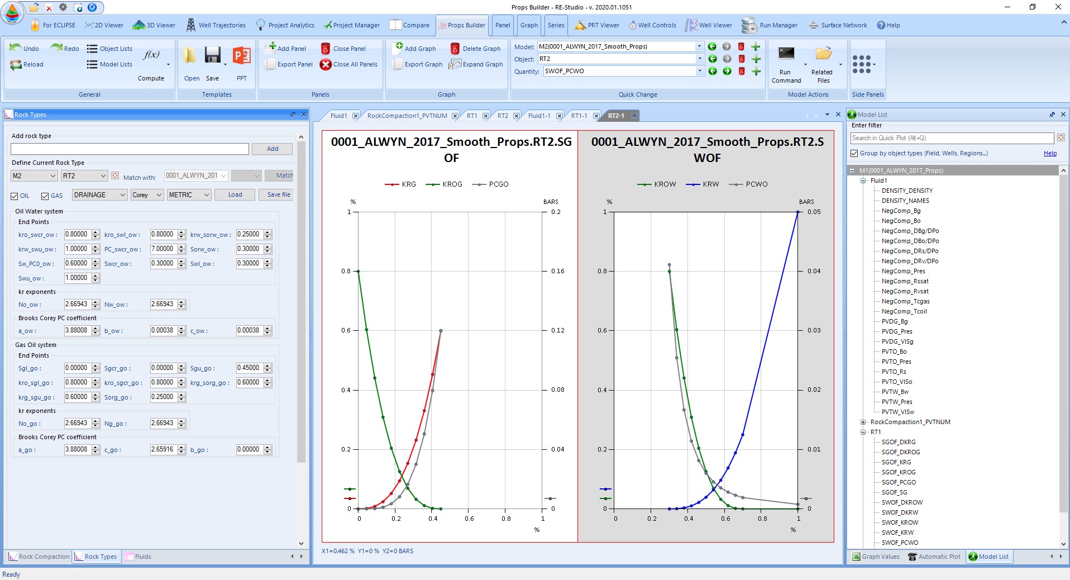Click Add Panel
Viewport: 1070px width, 580px height.
pyautogui.click(x=286, y=48)
